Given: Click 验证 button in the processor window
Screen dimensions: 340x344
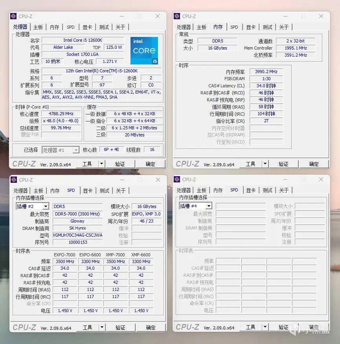Looking at the screenshot, I should [120, 164].
